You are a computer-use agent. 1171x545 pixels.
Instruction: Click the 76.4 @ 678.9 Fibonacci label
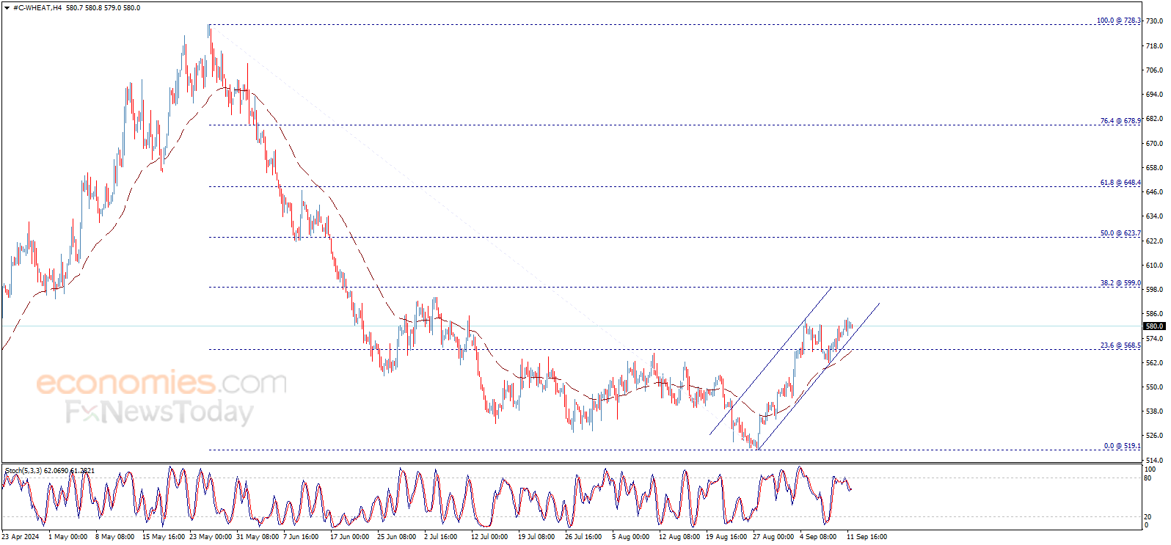1120,121
